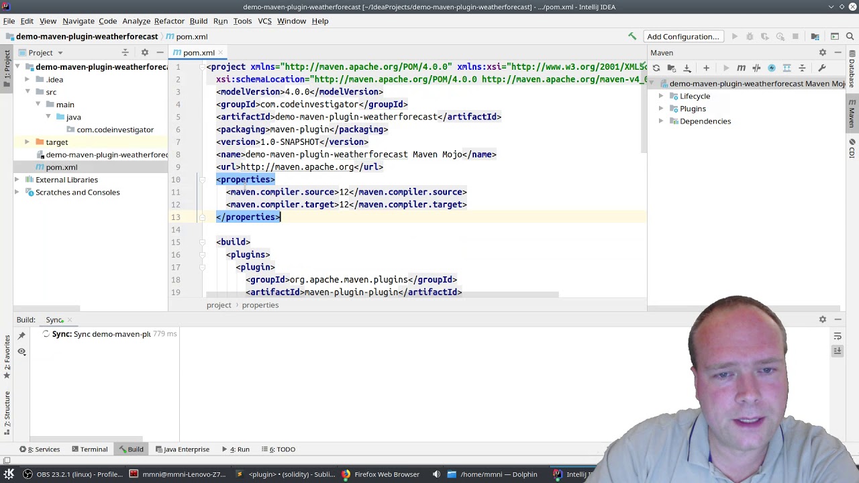This screenshot has width=859, height=483.
Task: Open Firefox Web Browser in taskbar
Action: tap(380, 474)
